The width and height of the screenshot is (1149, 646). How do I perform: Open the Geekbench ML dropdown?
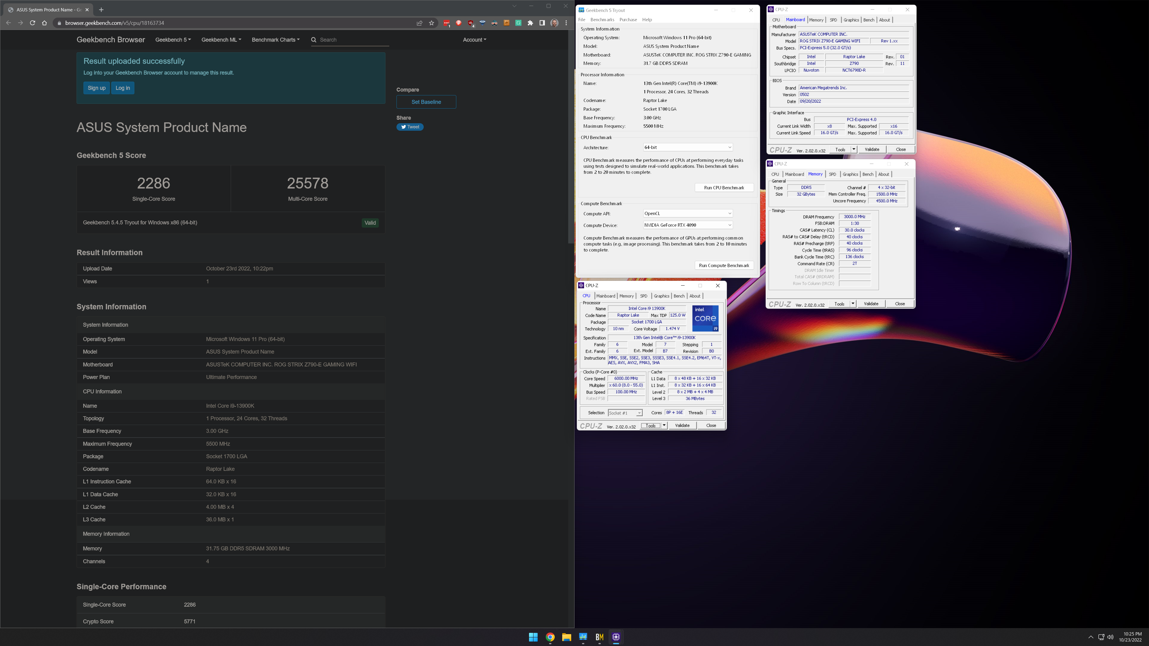click(x=221, y=40)
